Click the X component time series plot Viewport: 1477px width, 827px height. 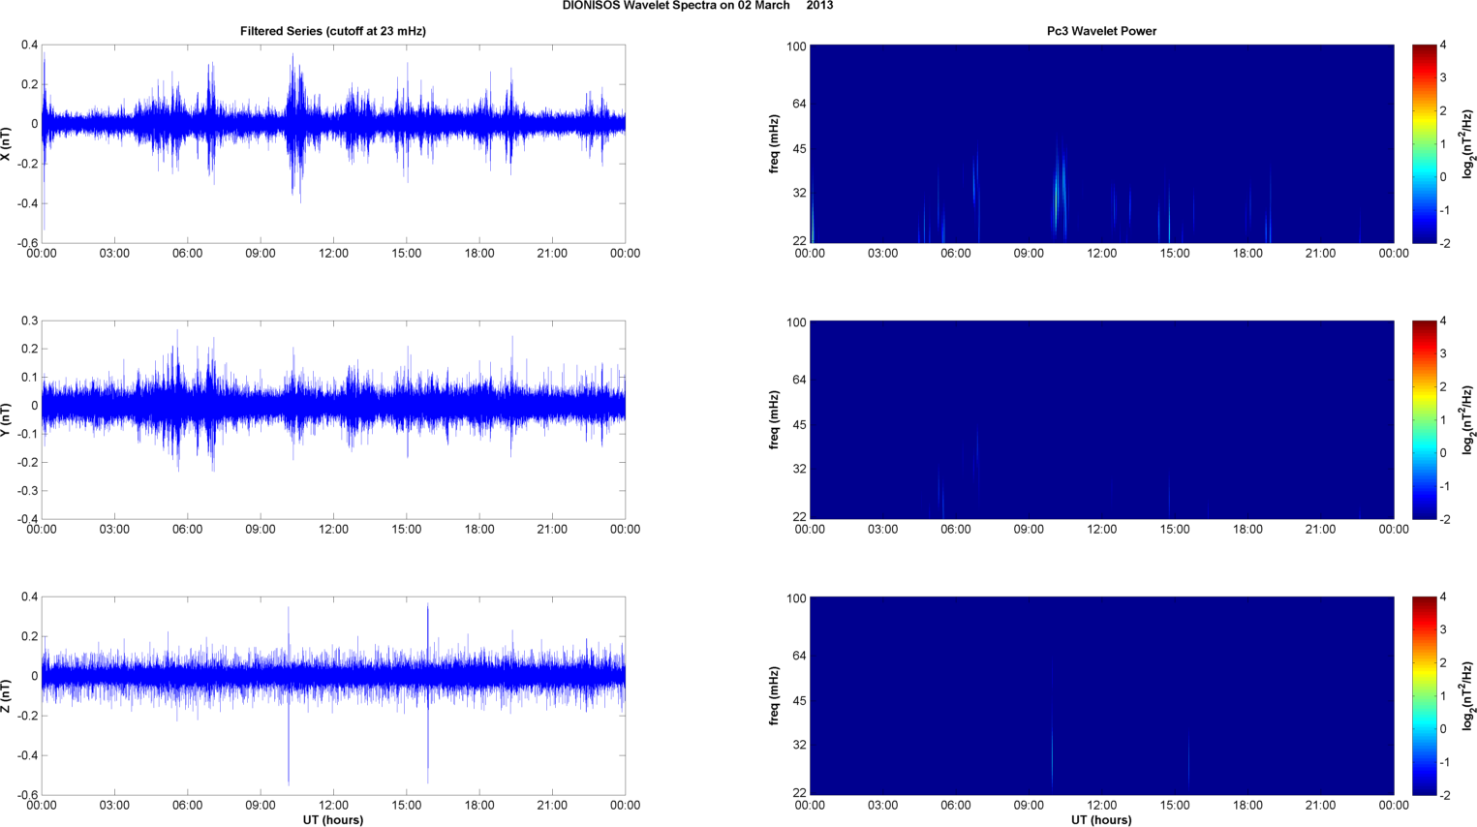(x=333, y=144)
